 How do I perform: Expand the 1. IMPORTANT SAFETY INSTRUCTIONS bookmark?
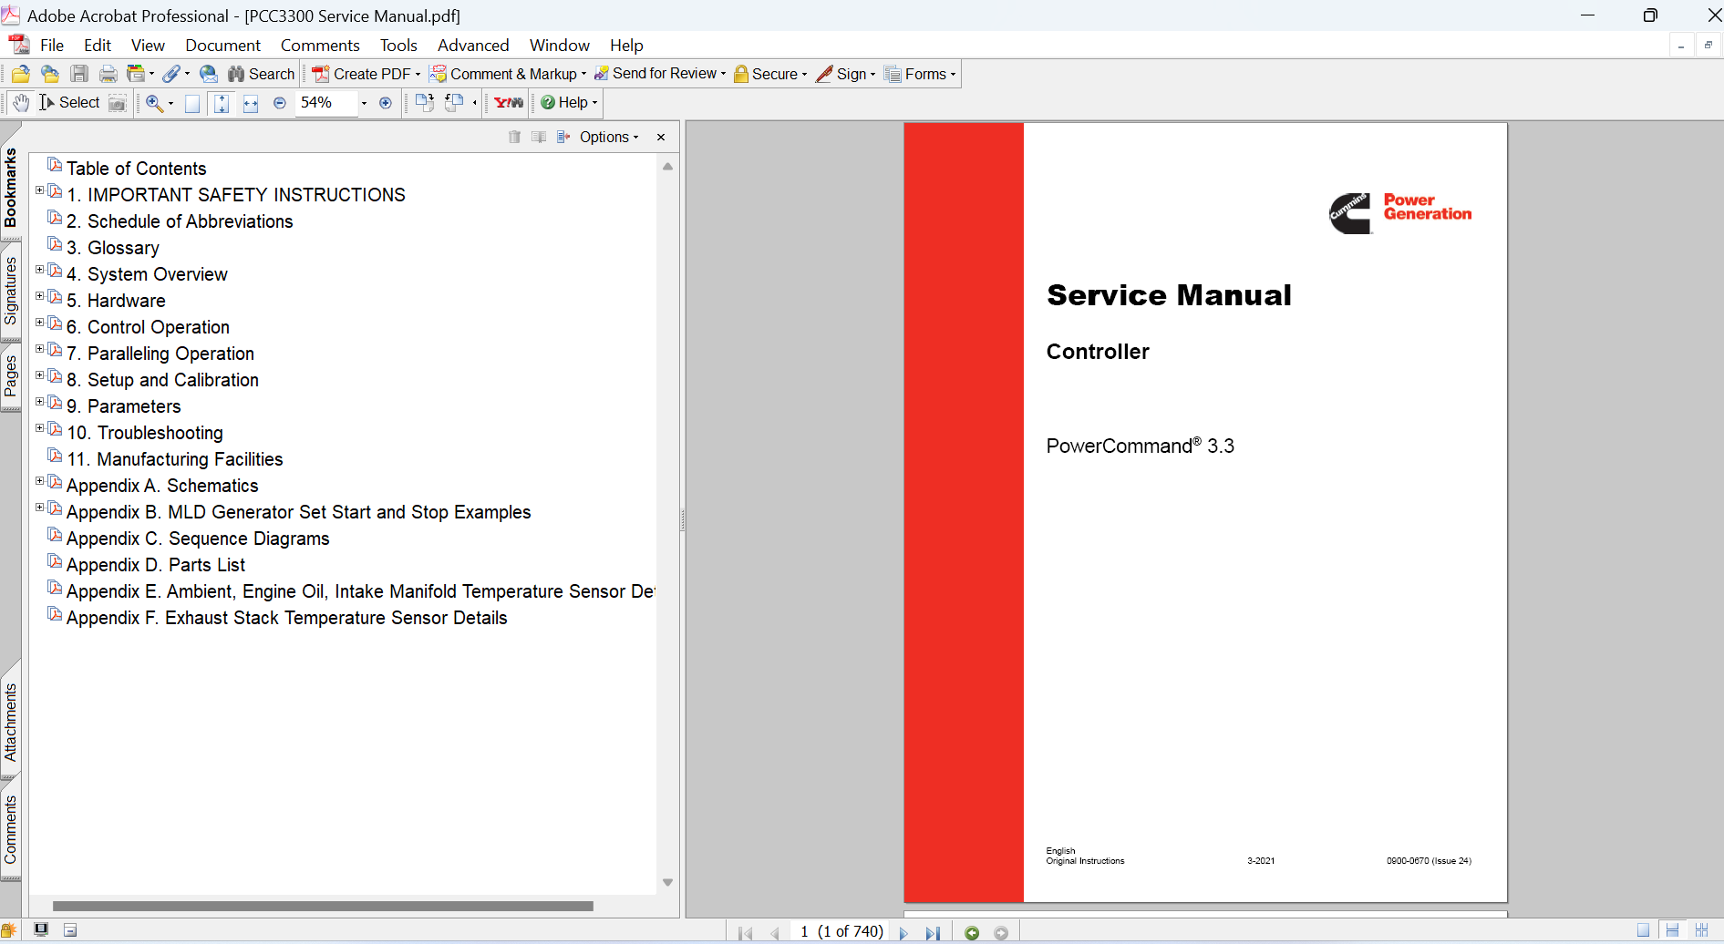tap(39, 190)
